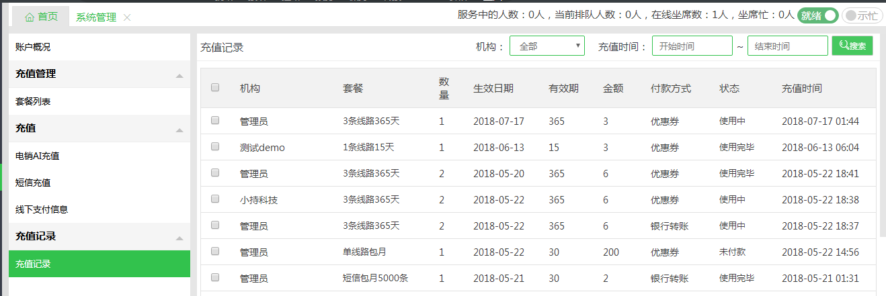Open the 机构 dropdown showing 全部

pyautogui.click(x=547, y=46)
